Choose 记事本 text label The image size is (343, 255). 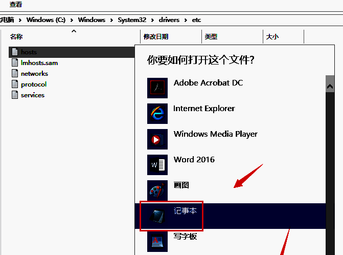click(185, 211)
